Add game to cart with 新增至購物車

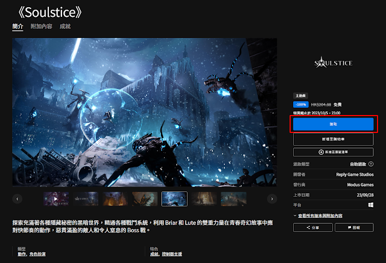tap(333, 139)
